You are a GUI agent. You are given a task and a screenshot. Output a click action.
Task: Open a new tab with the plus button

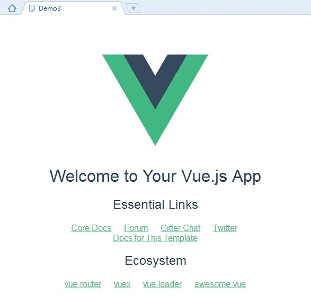[134, 8]
